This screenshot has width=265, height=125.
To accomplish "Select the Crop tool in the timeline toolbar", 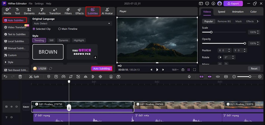I will pyautogui.click(x=71, y=77).
